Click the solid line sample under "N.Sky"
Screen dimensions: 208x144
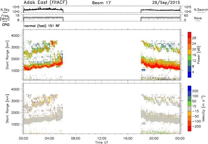point(5,12)
